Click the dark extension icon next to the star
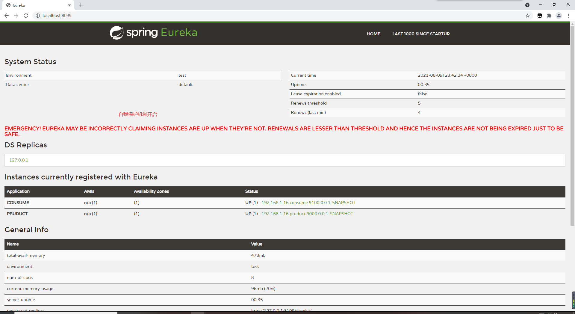Viewport: 575px width, 314px height. tap(540, 16)
